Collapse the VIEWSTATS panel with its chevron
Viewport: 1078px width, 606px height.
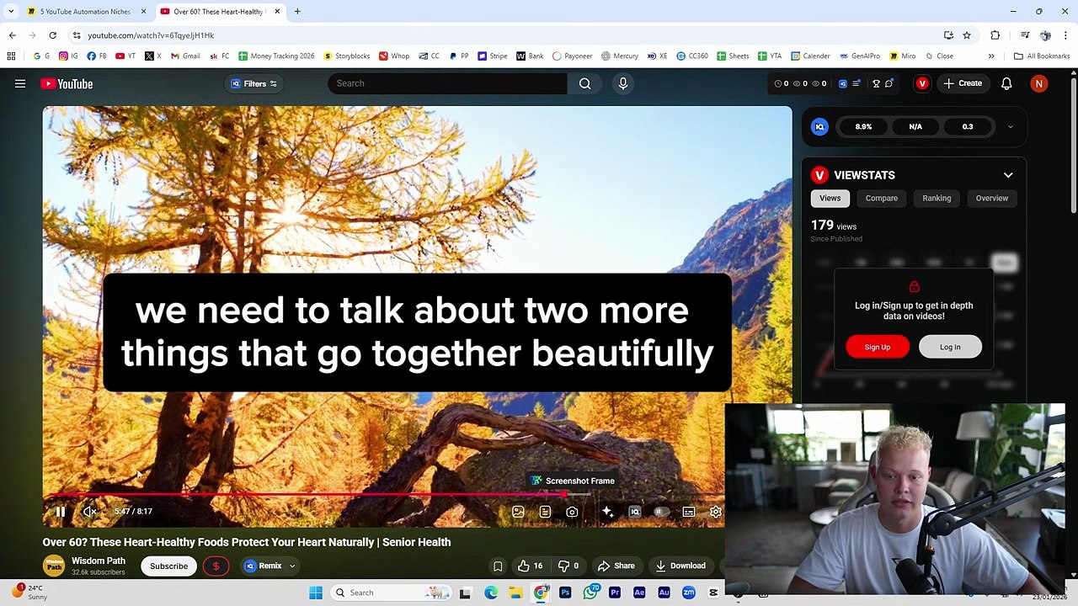(1008, 175)
